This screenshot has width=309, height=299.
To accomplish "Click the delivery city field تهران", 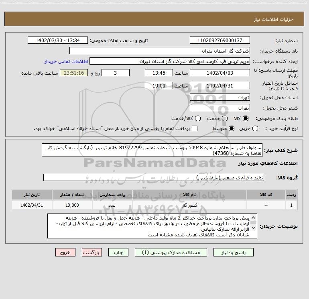I will pyautogui.click(x=220, y=108).
